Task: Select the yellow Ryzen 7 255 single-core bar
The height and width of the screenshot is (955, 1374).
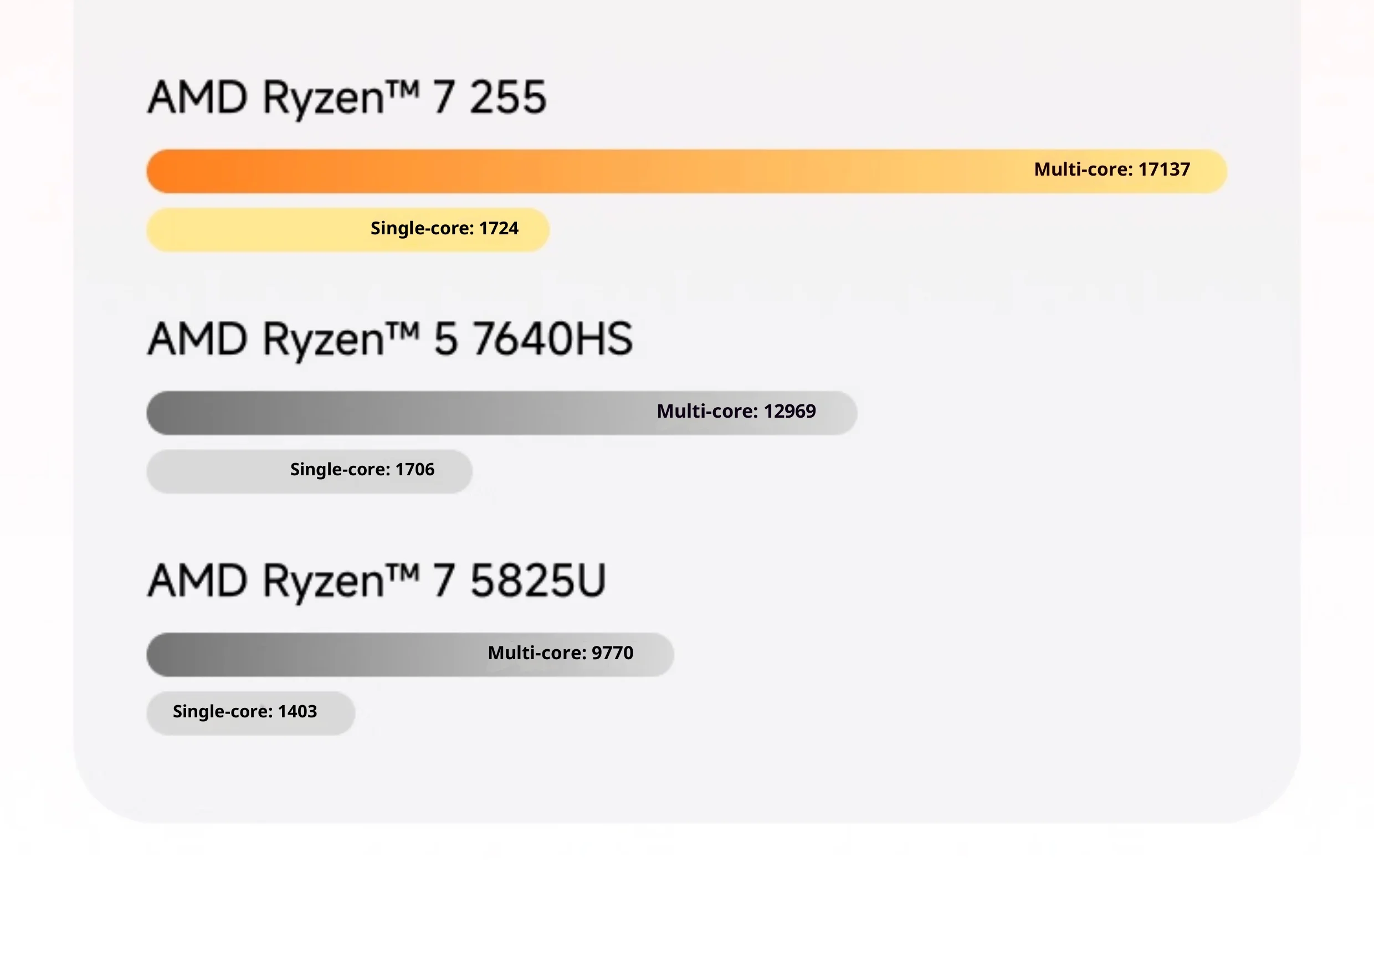Action: pos(252,230)
